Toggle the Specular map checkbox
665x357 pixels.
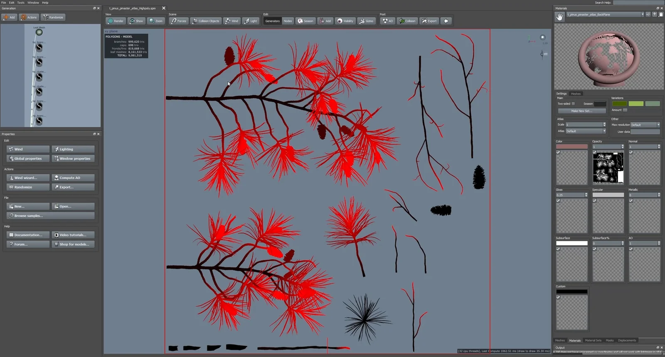tap(594, 201)
